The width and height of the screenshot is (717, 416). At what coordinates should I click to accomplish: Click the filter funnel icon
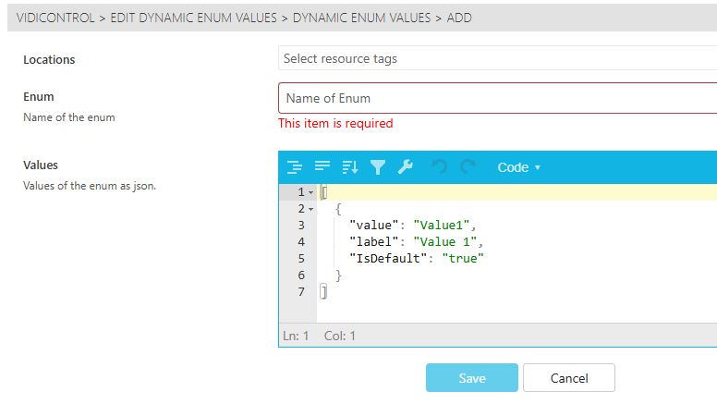(x=377, y=167)
